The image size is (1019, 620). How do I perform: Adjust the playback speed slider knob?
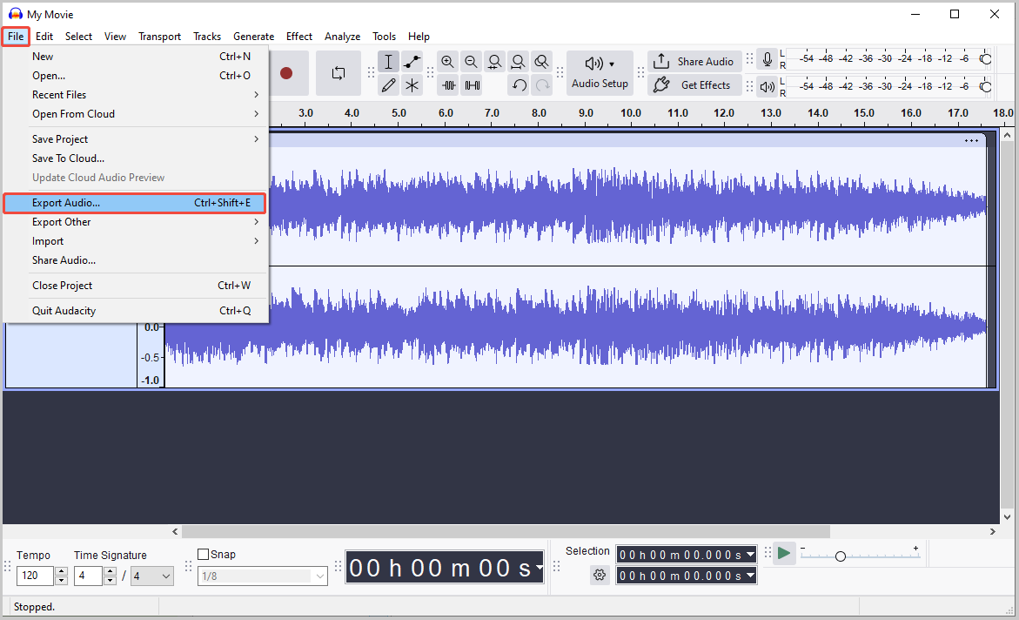[x=841, y=556]
